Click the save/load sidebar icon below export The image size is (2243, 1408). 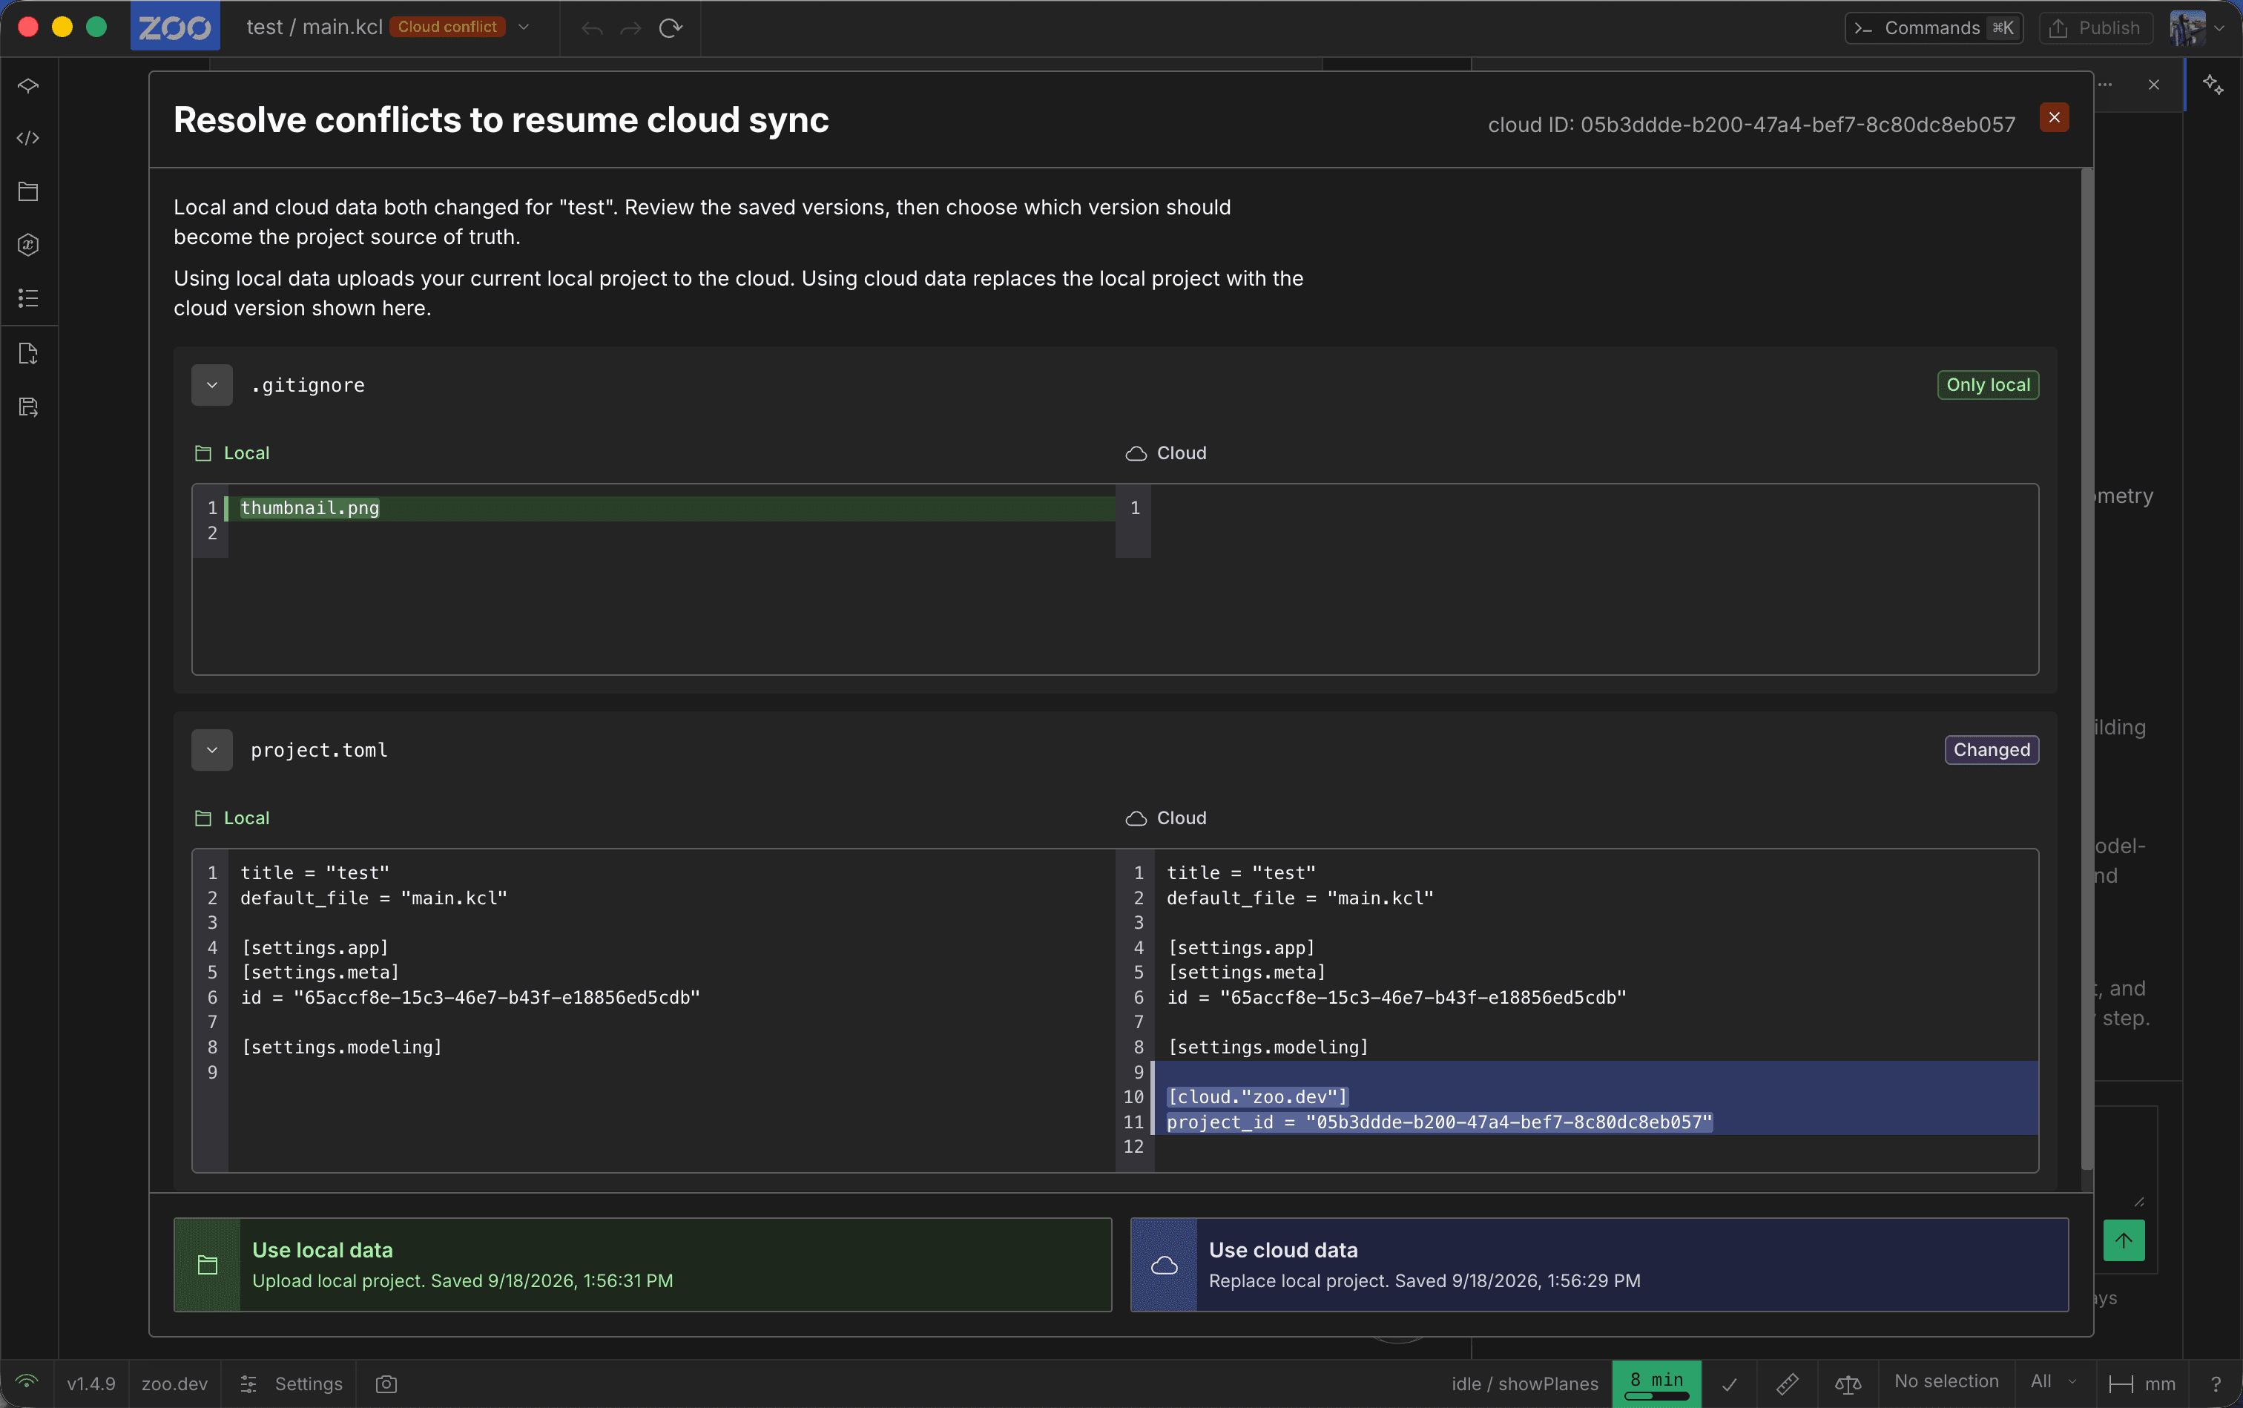pyautogui.click(x=29, y=407)
